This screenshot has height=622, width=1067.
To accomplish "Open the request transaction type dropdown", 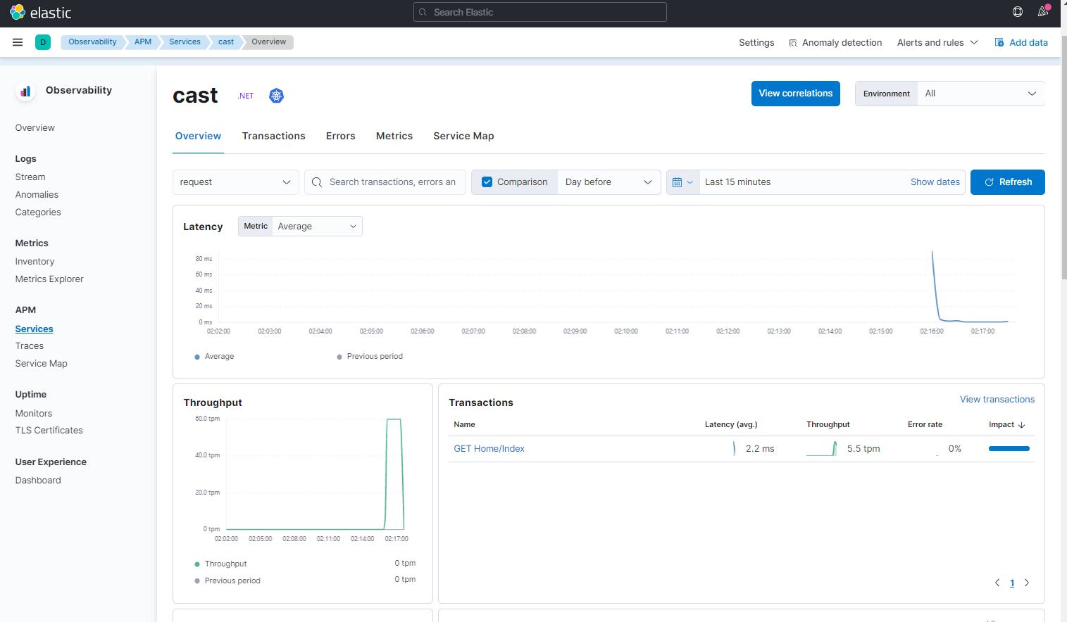I will 235,182.
